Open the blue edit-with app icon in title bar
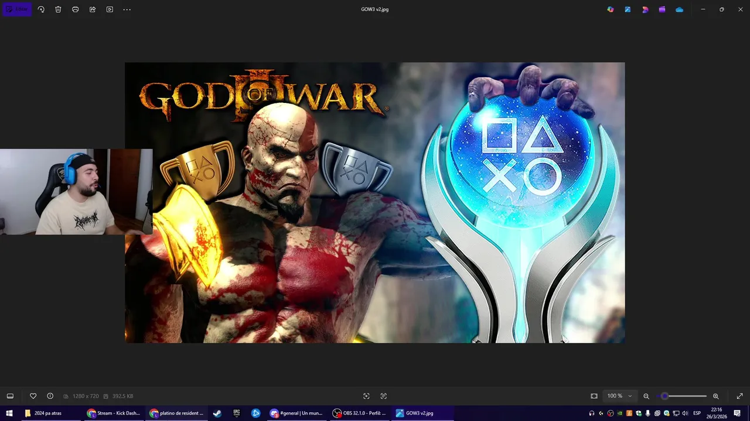 [x=628, y=9]
